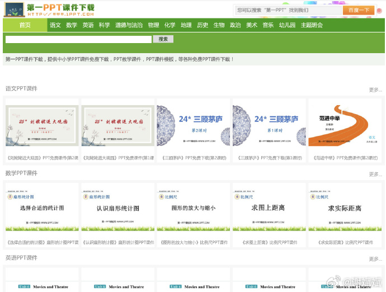386x292 pixels.
Task: Click the 数学PPT课件 section heading
Action: (21, 173)
